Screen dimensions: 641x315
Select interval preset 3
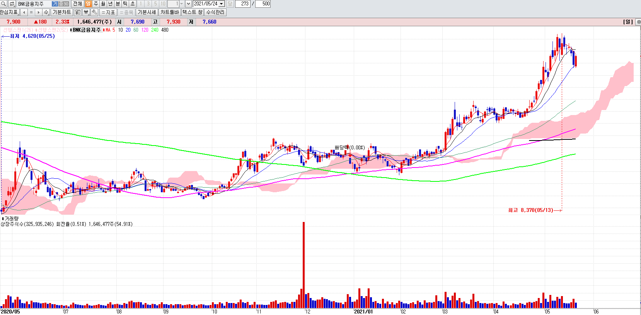[148, 4]
